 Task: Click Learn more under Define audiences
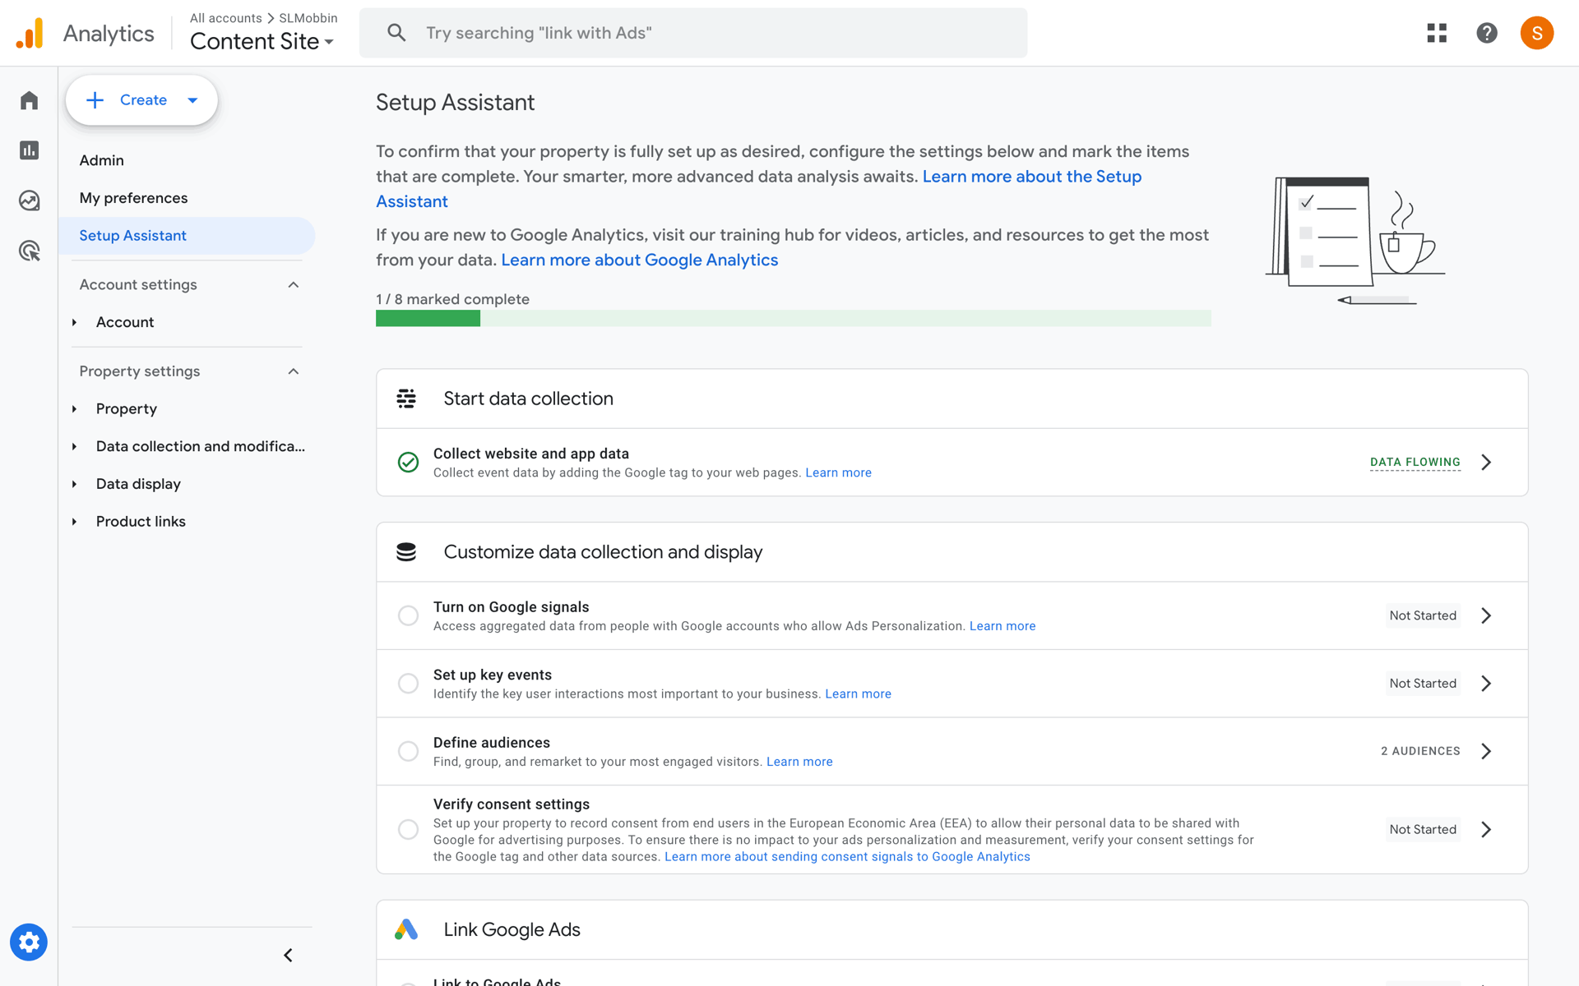click(799, 762)
